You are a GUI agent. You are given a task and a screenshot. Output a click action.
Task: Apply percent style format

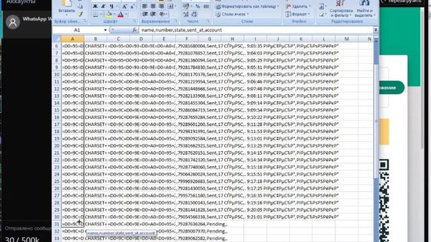point(197,6)
